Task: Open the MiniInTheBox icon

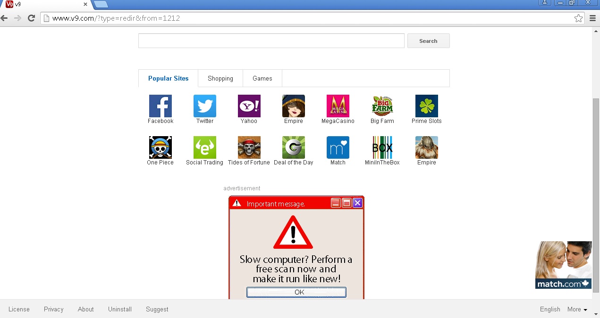Action: [382, 147]
